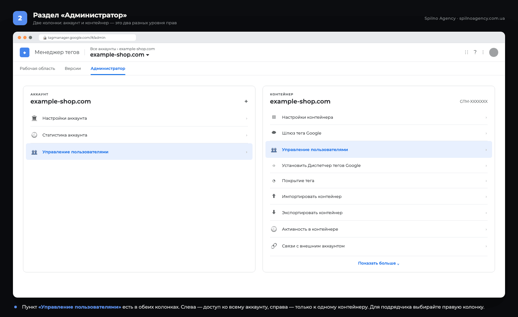Screen dimensions: 518x317
Task: Click the cloud icon beside Шлюз тега Google
Action: coord(274,133)
